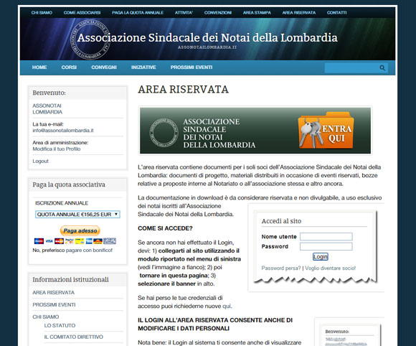Go to HOME in blue navbar
The height and width of the screenshot is (346, 416).
pyautogui.click(x=39, y=67)
